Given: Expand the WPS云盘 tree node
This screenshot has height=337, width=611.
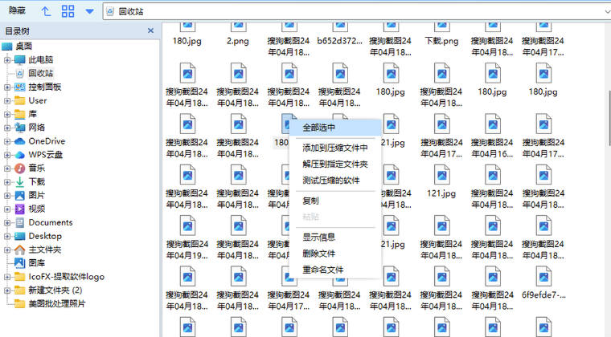Looking at the screenshot, I should [x=7, y=155].
